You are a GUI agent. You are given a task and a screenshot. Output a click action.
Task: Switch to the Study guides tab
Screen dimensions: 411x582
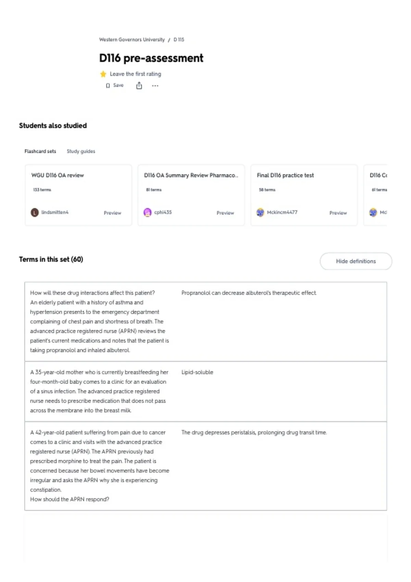coord(81,151)
